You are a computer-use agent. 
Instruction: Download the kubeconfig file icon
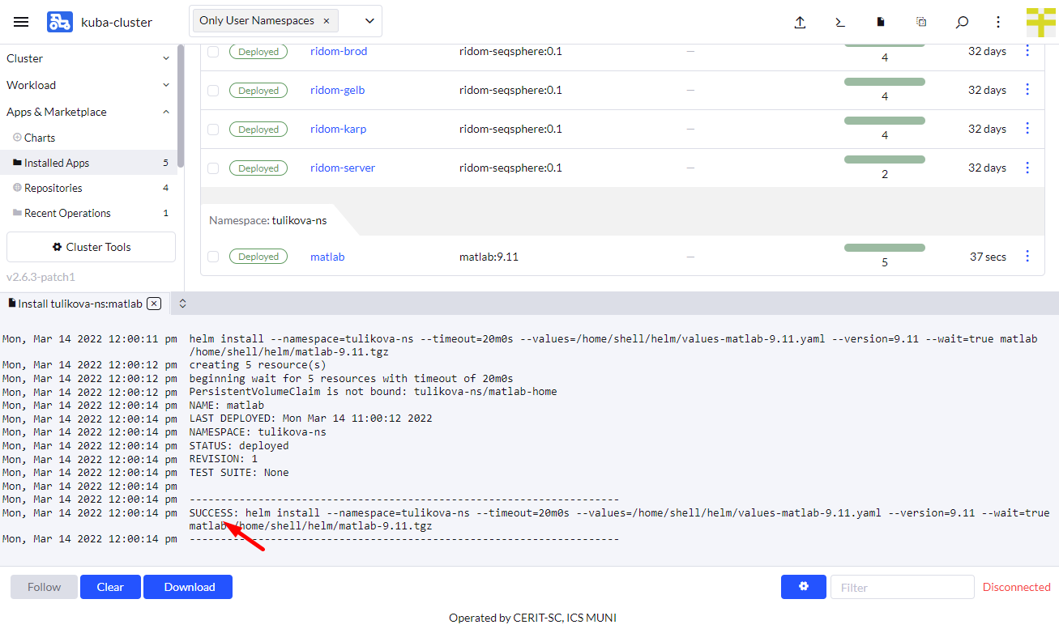[x=881, y=22]
